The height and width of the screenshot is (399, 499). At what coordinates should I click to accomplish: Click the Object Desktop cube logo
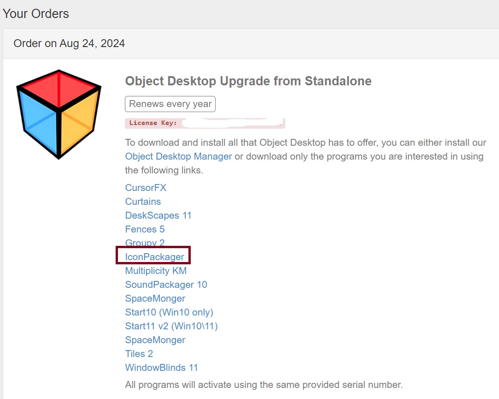coord(59,114)
